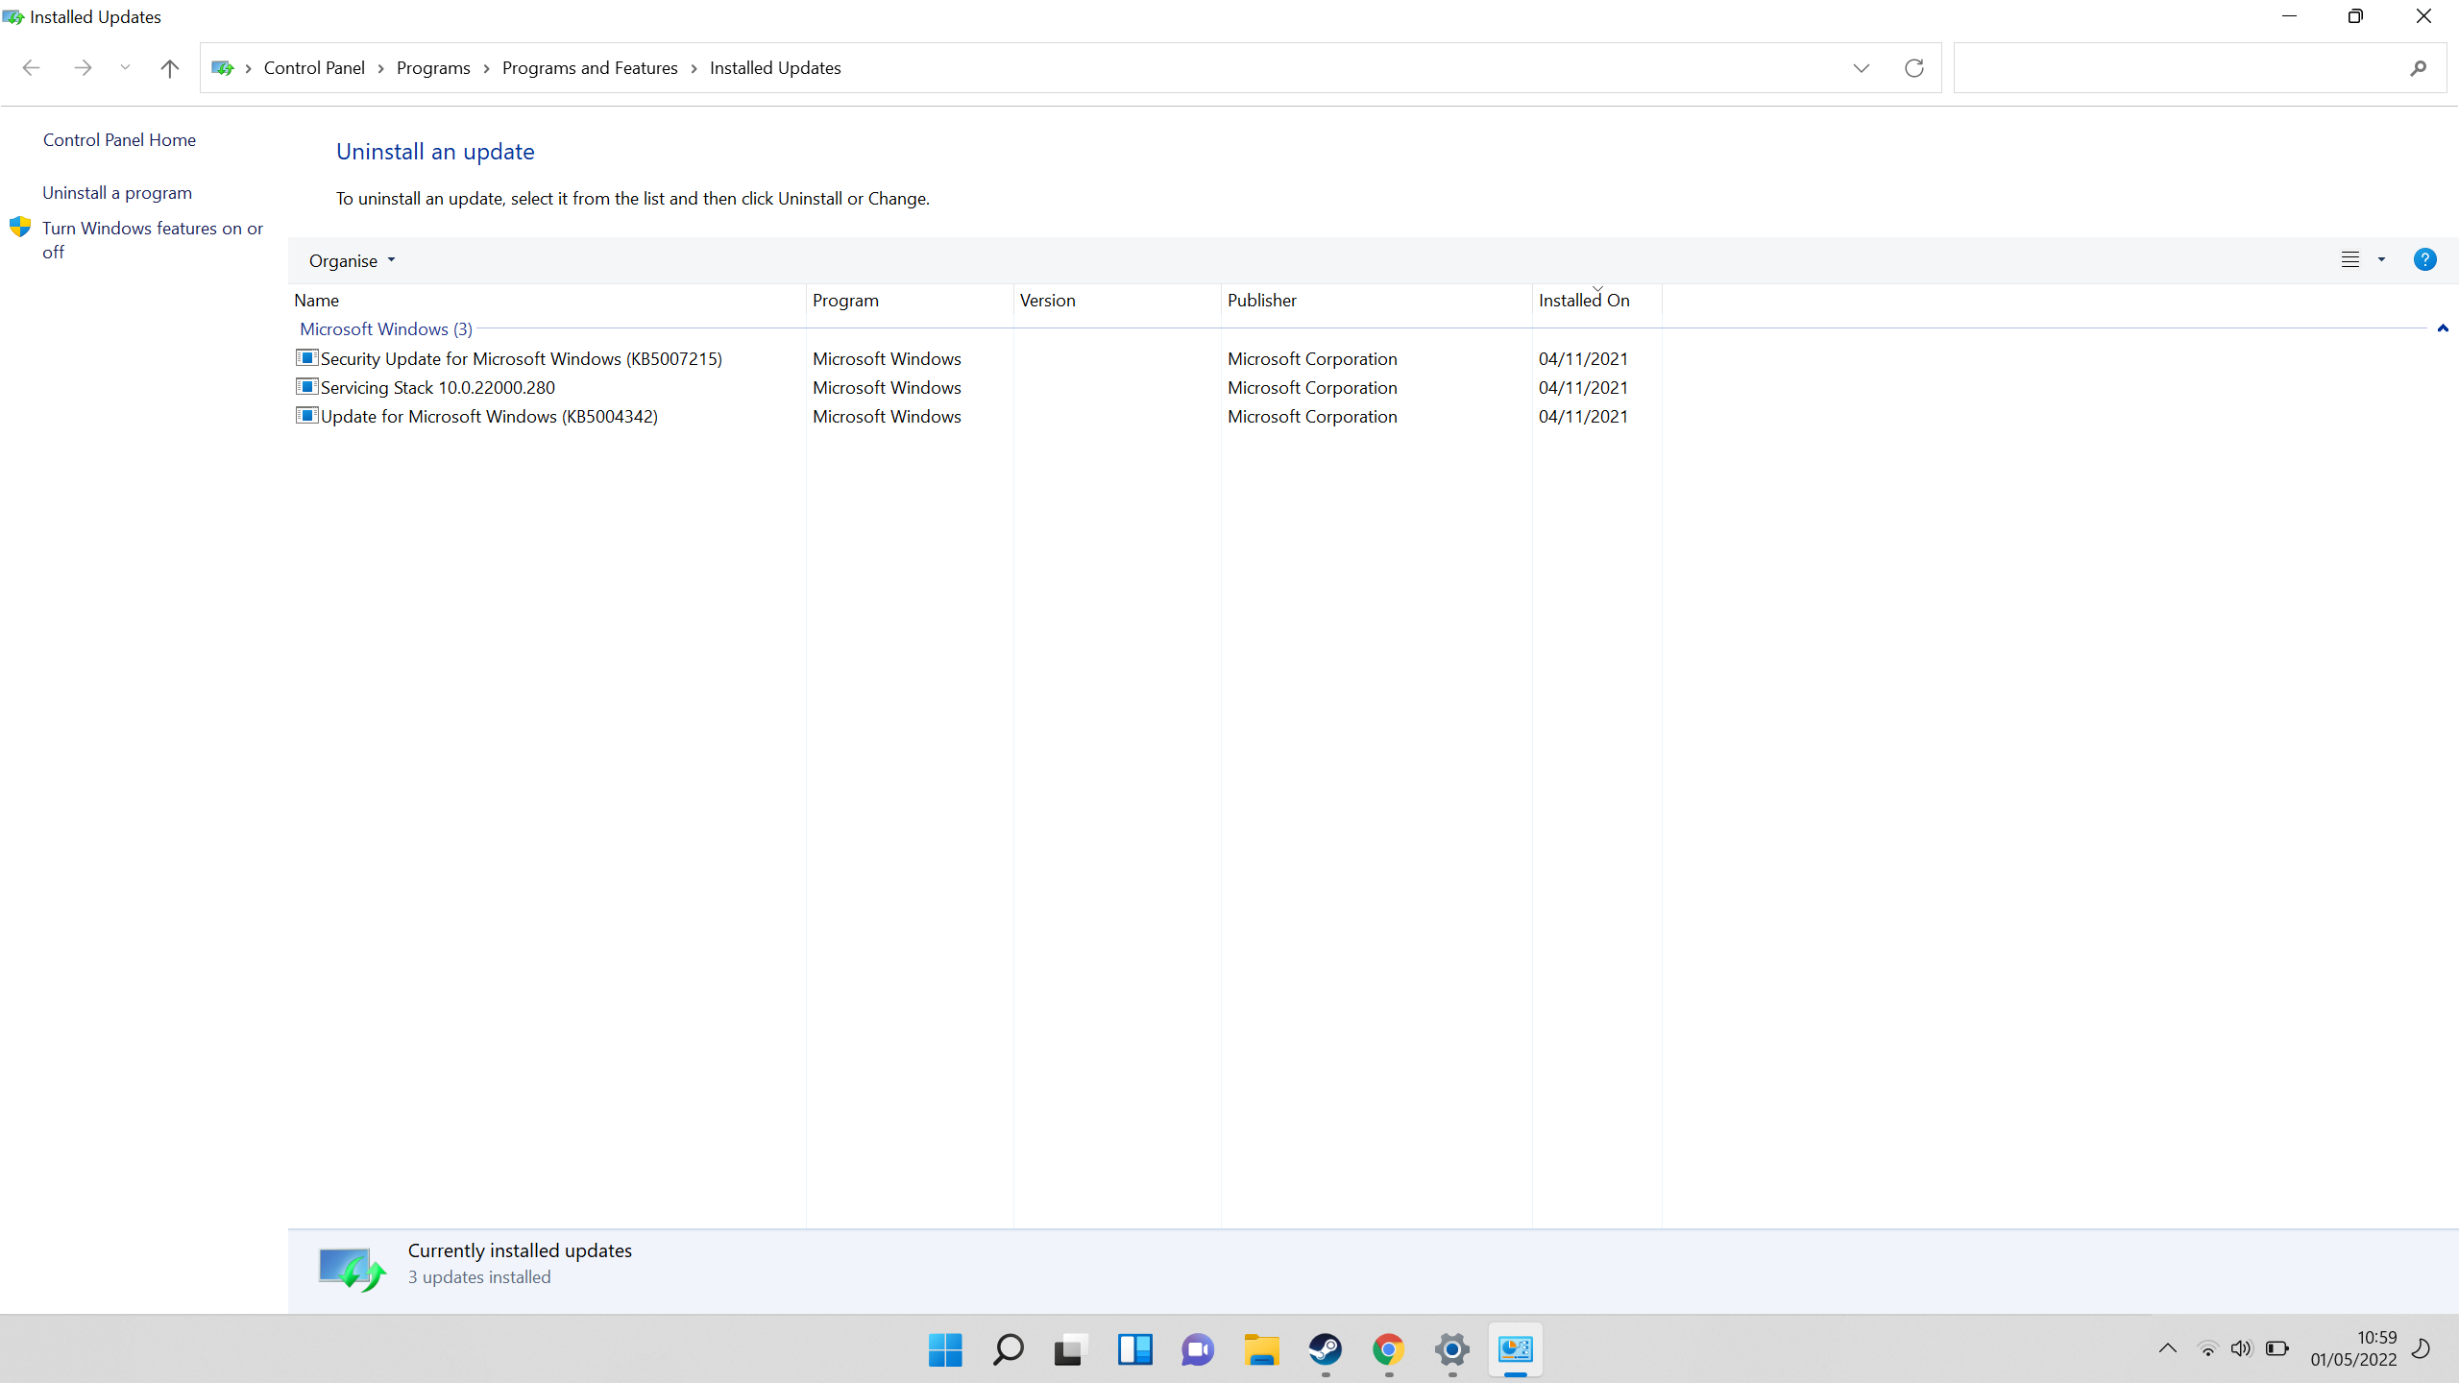This screenshot has height=1383, width=2459.
Task: Open the Organise menu
Action: click(352, 261)
